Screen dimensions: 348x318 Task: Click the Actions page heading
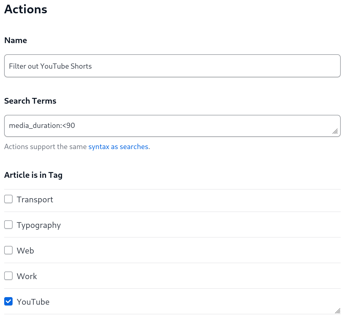tap(26, 9)
